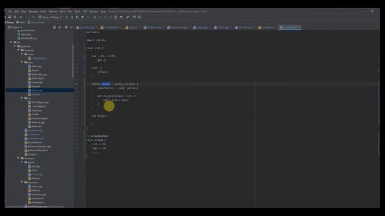Open the Tools menu

pyautogui.click(x=78, y=11)
